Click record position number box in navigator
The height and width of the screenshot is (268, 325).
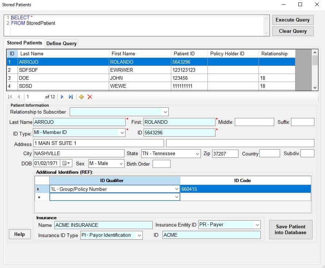(35, 97)
